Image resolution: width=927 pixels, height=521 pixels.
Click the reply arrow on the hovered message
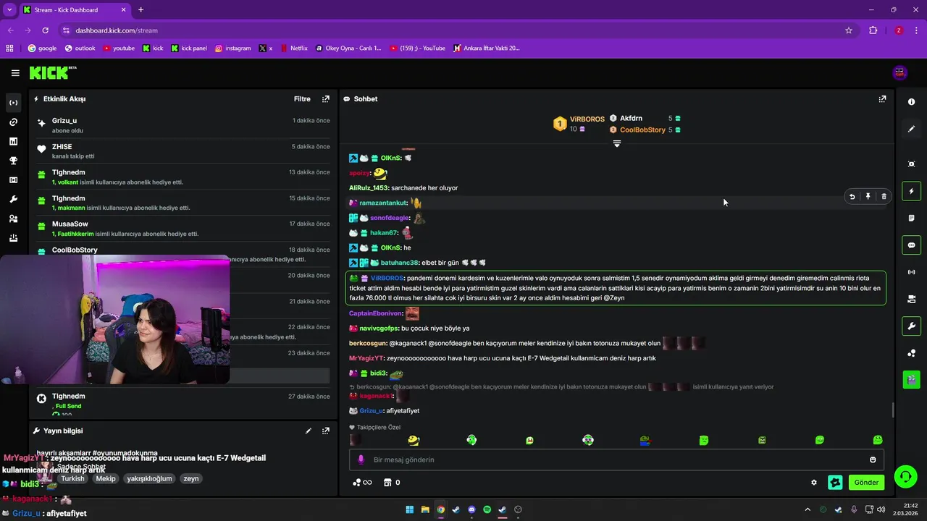(852, 196)
